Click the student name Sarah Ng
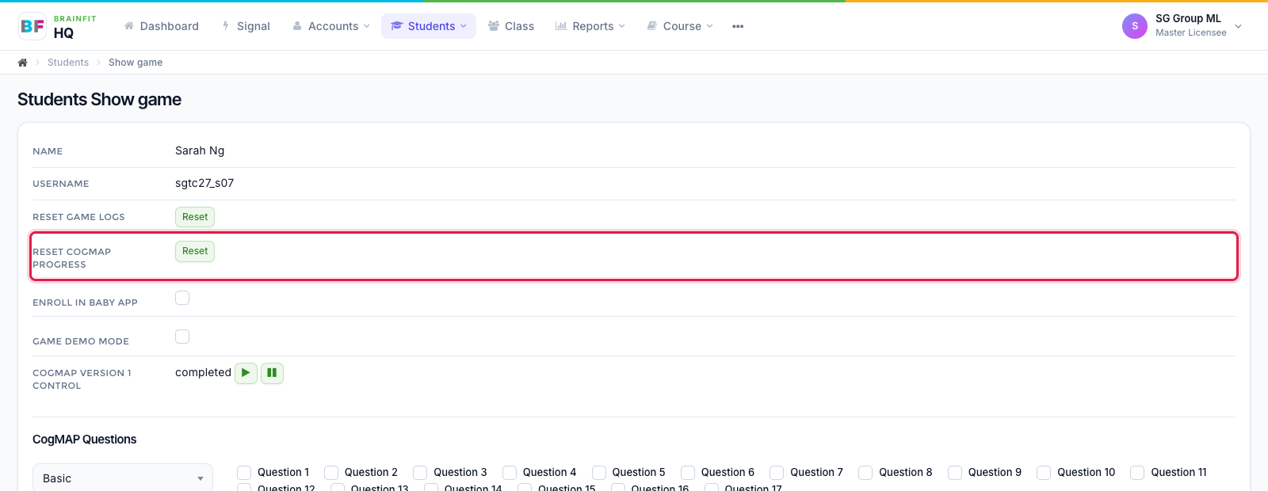 (x=200, y=150)
